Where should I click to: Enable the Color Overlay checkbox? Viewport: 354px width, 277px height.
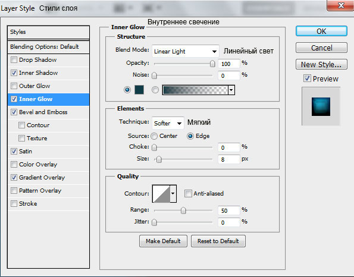pos(14,165)
